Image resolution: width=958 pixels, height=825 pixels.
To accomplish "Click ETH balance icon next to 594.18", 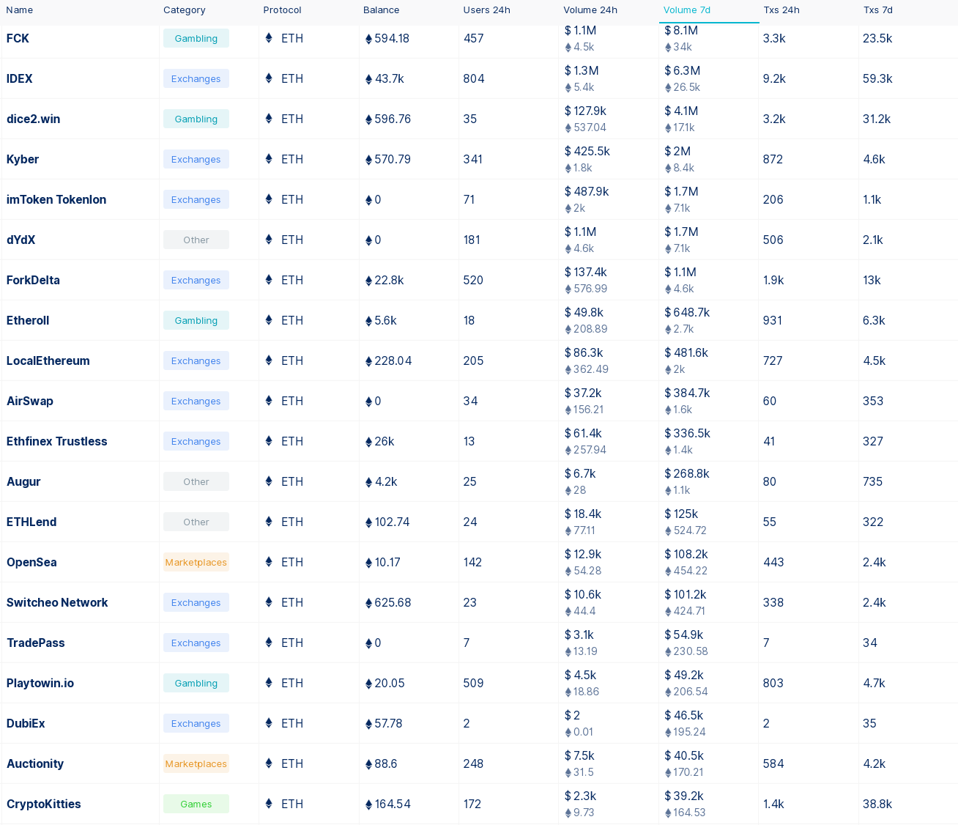I will tap(368, 39).
